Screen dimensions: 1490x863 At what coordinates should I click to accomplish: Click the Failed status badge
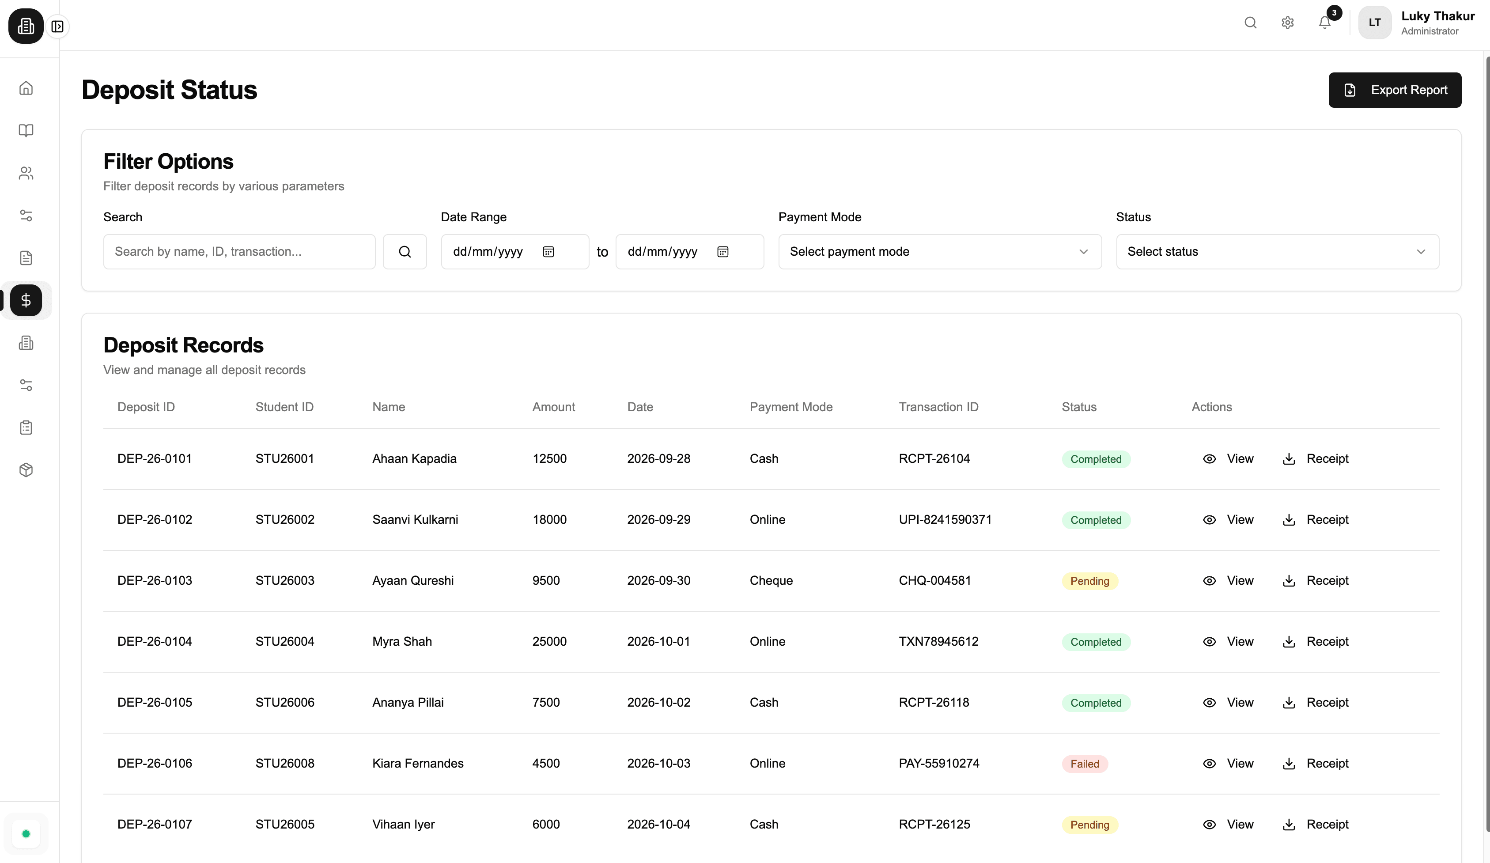1085,764
